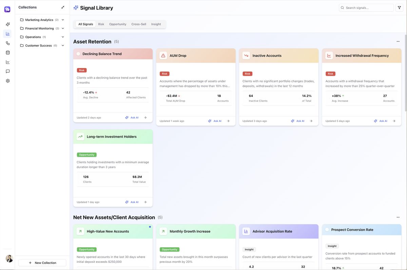Toggle the circle on Declining Balance Trend card
The width and height of the screenshot is (407, 270).
click(78, 54)
